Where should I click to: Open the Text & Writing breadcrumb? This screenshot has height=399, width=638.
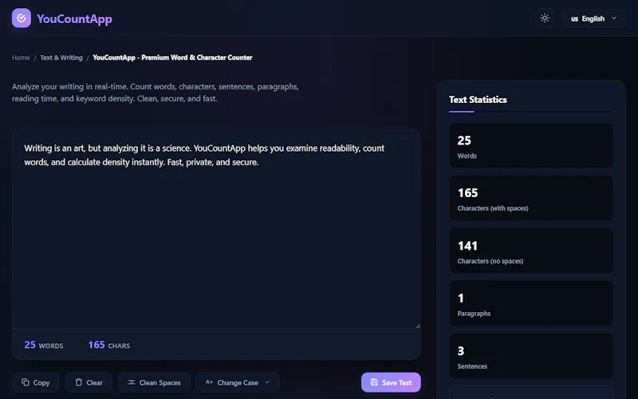[x=61, y=57]
